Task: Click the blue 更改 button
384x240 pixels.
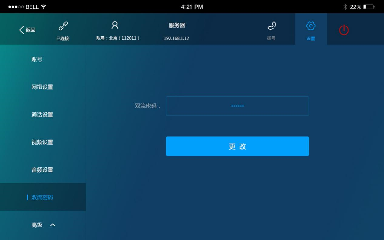Action: click(237, 146)
